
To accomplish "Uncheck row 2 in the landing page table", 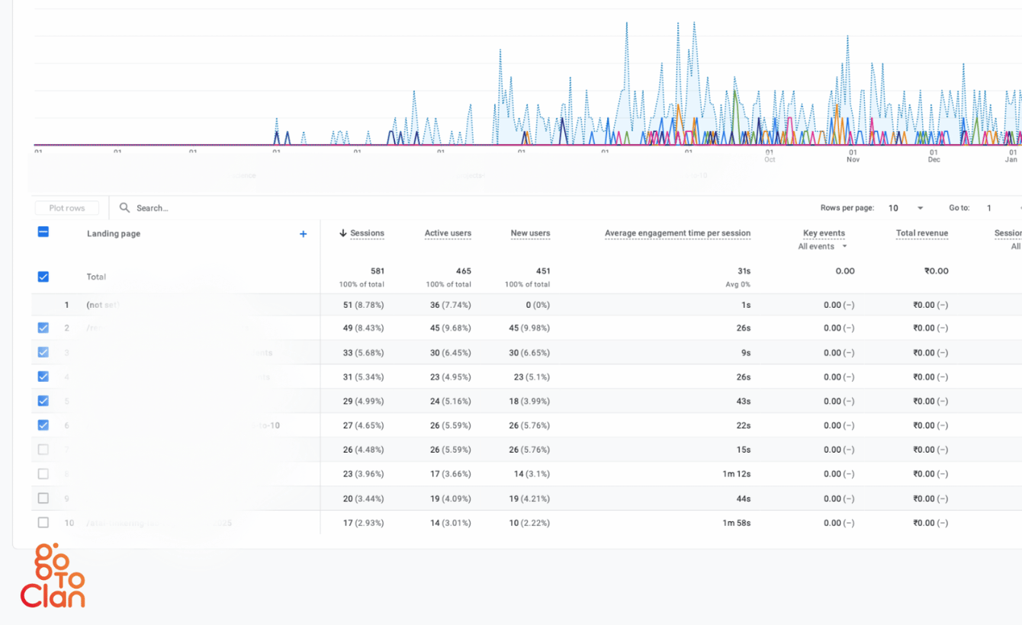I will pyautogui.click(x=43, y=328).
